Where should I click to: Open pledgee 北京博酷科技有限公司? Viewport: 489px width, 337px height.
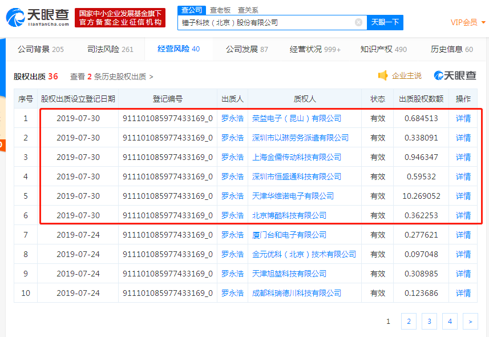[289, 215]
